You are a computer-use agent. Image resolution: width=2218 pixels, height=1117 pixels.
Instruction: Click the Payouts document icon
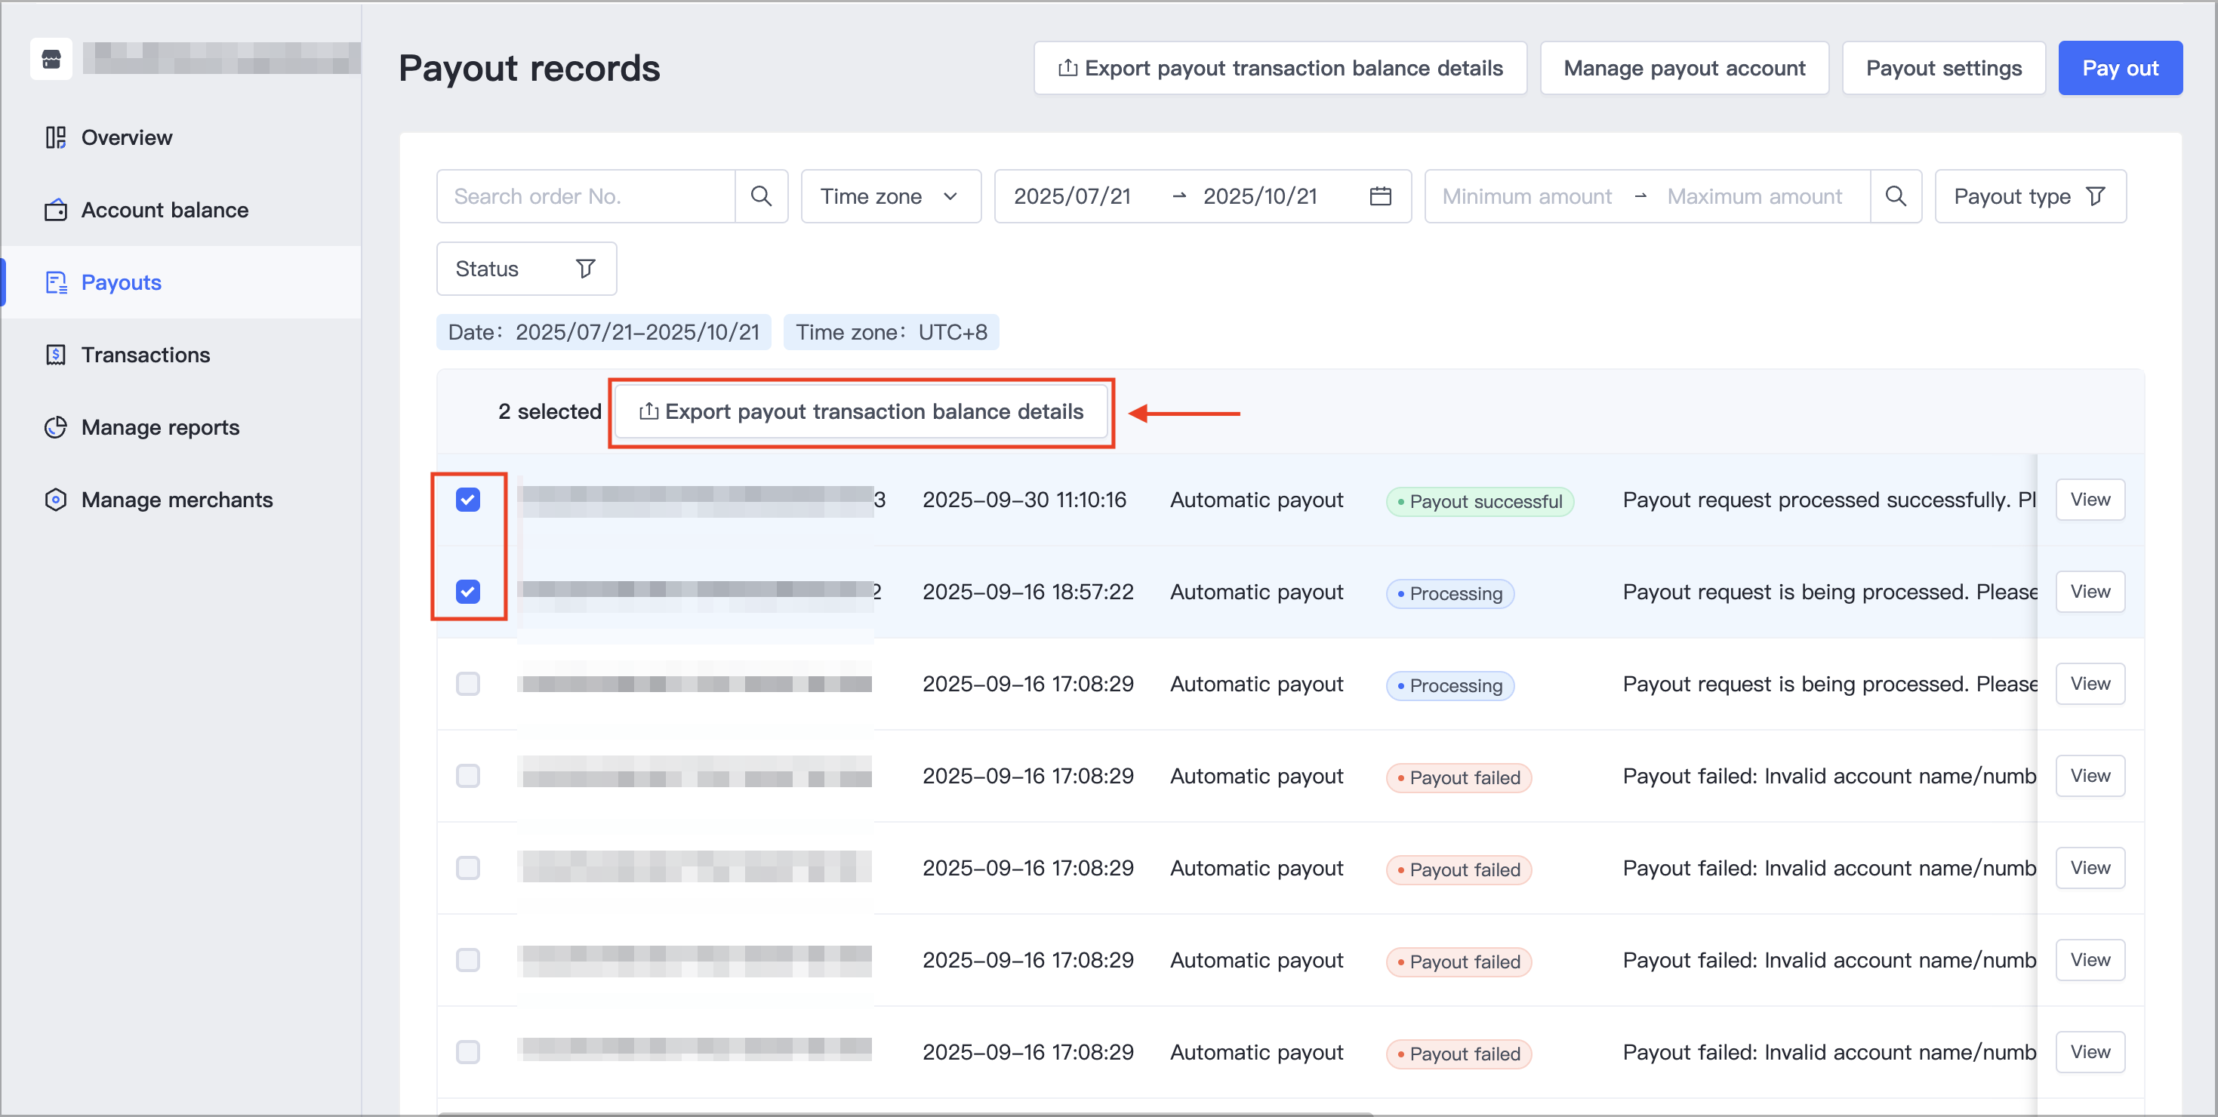(x=56, y=282)
